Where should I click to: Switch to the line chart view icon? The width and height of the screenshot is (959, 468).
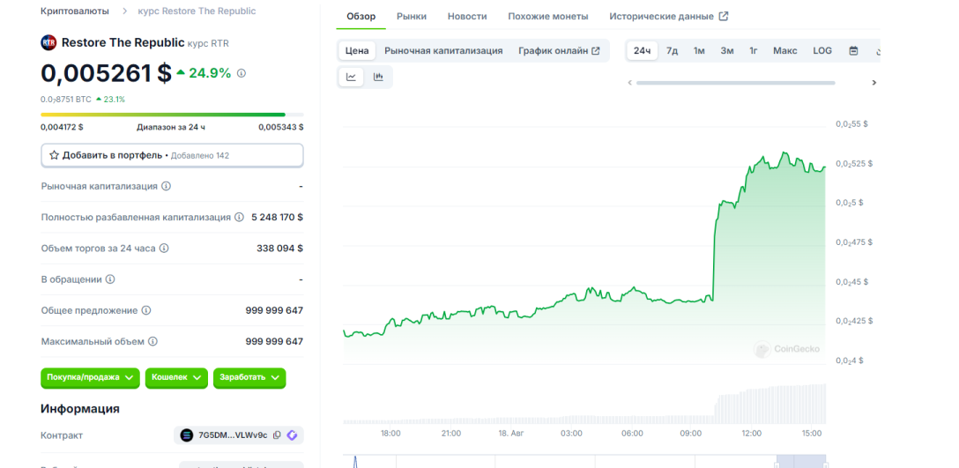point(351,77)
